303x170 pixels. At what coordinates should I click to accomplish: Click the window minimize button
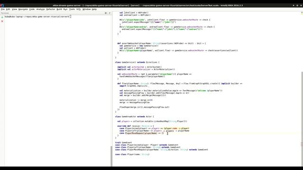(x=294, y=5)
